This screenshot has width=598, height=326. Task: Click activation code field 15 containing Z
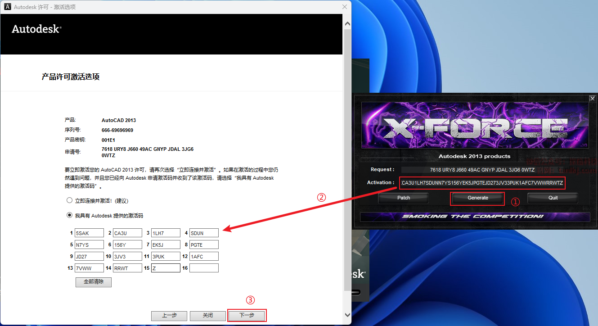tap(166, 268)
